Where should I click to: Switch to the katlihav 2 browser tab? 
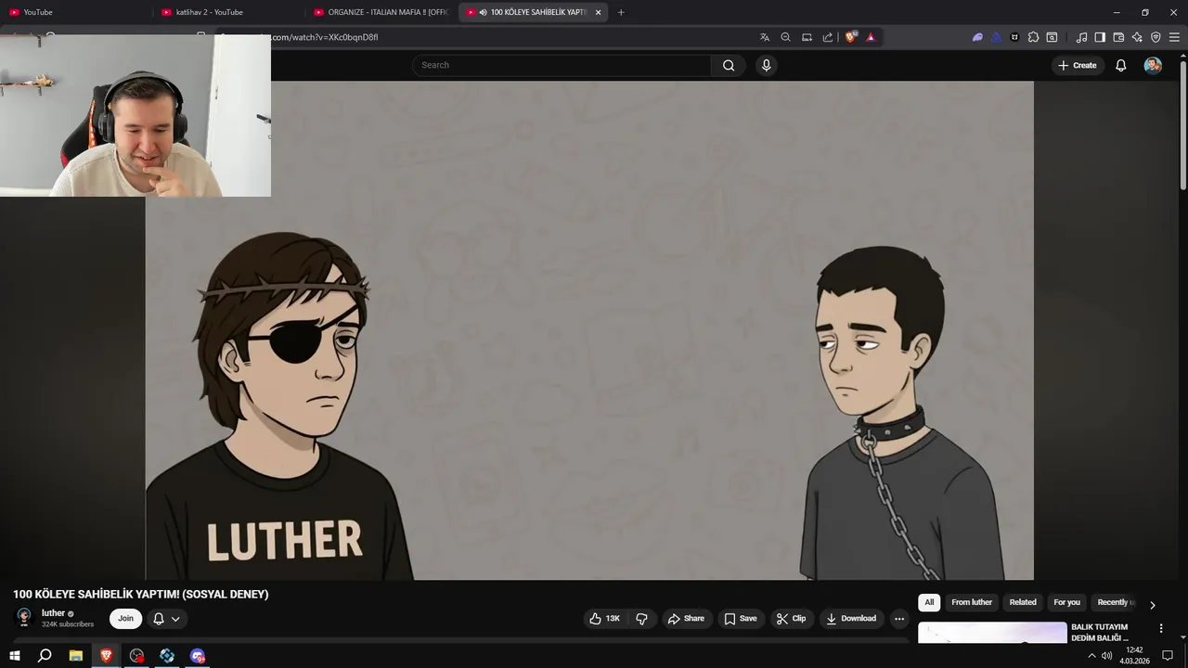click(x=227, y=12)
